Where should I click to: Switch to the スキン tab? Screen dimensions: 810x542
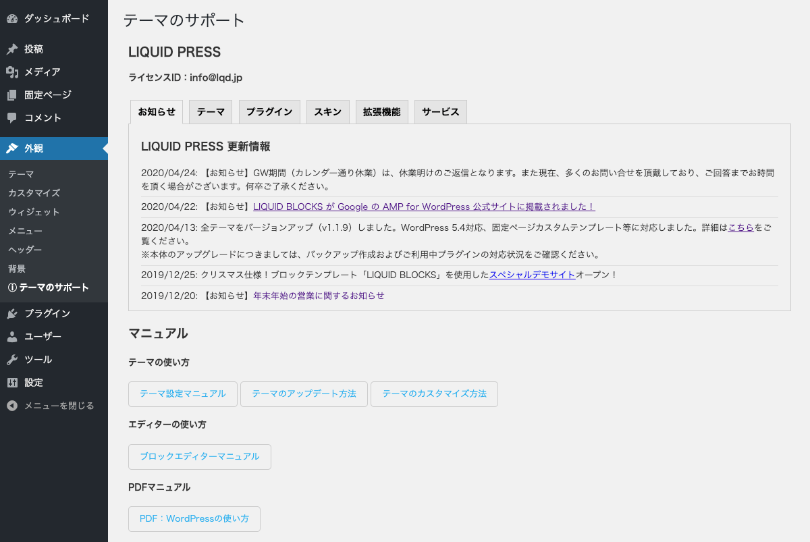328,112
